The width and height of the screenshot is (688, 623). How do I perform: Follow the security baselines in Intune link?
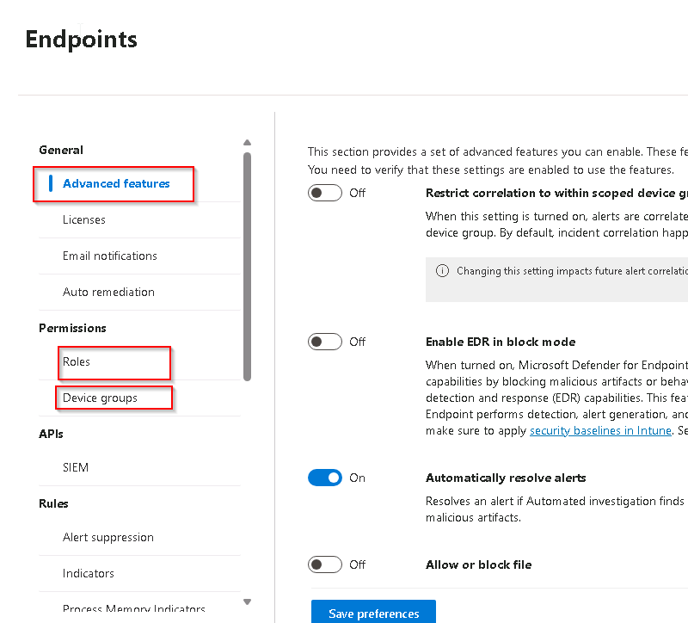pos(599,430)
